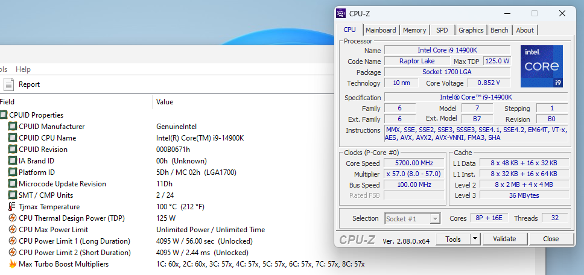Click the 4095 W / 56.00 sec value
Image resolution: width=584 pixels, height=275 pixels.
click(204, 241)
